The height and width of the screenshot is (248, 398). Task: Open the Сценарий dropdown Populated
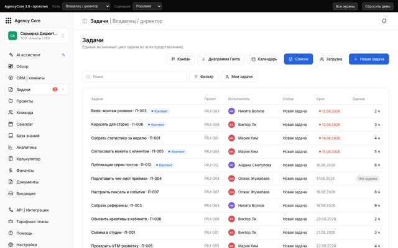point(147,6)
